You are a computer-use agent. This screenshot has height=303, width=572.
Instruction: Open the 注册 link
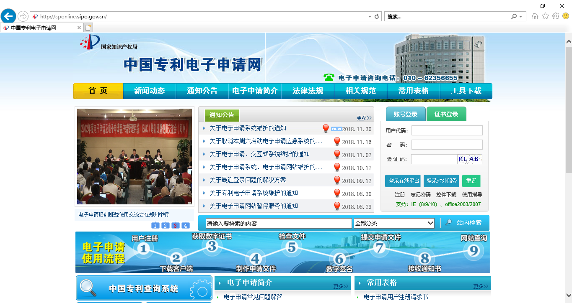point(400,195)
